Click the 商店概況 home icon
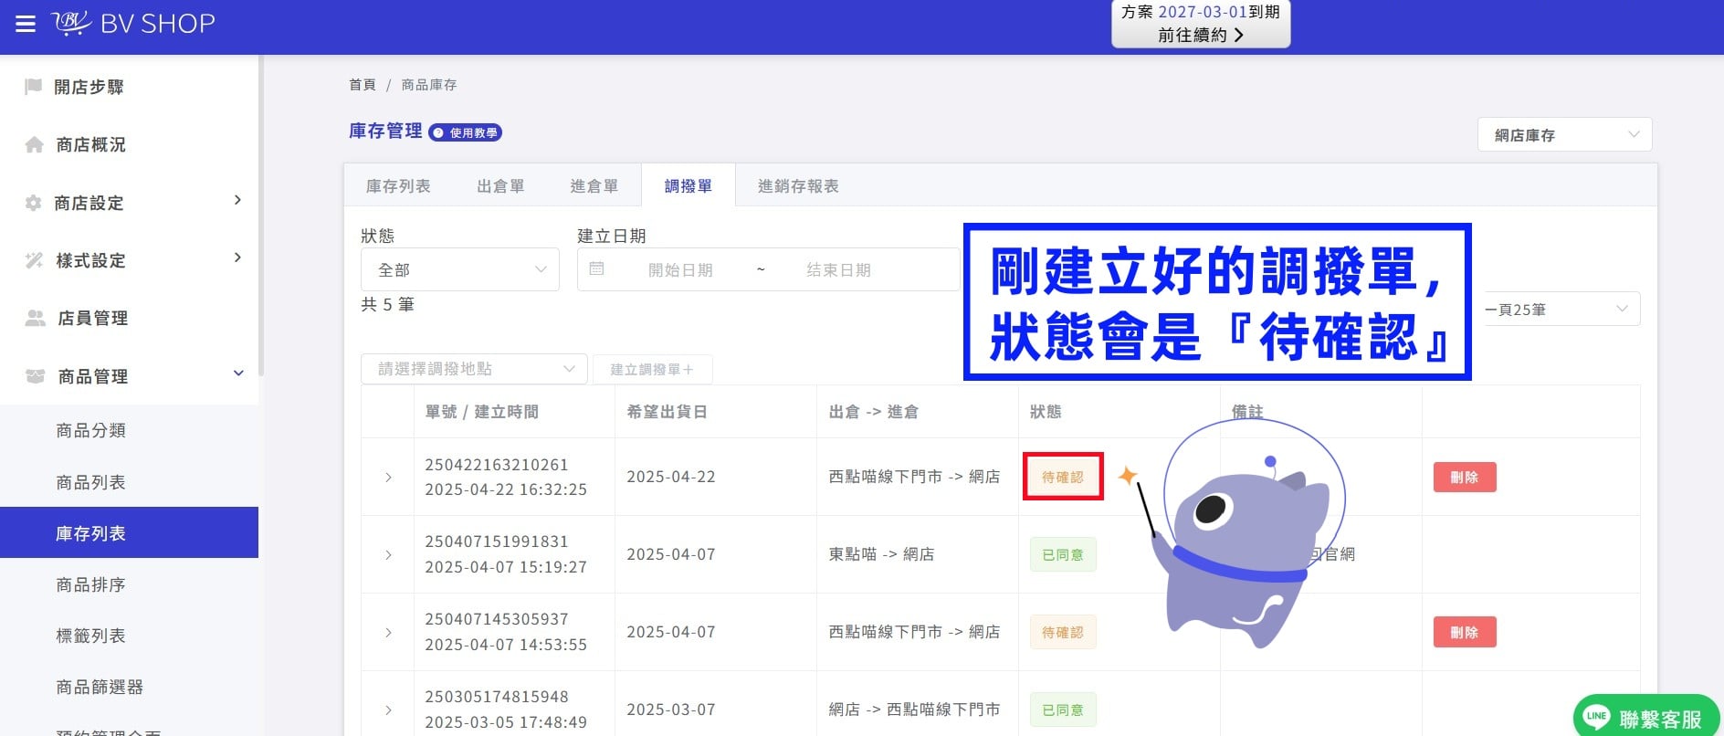 click(35, 144)
